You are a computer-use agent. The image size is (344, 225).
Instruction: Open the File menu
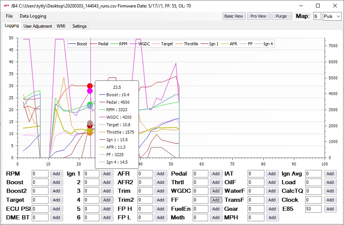point(9,16)
